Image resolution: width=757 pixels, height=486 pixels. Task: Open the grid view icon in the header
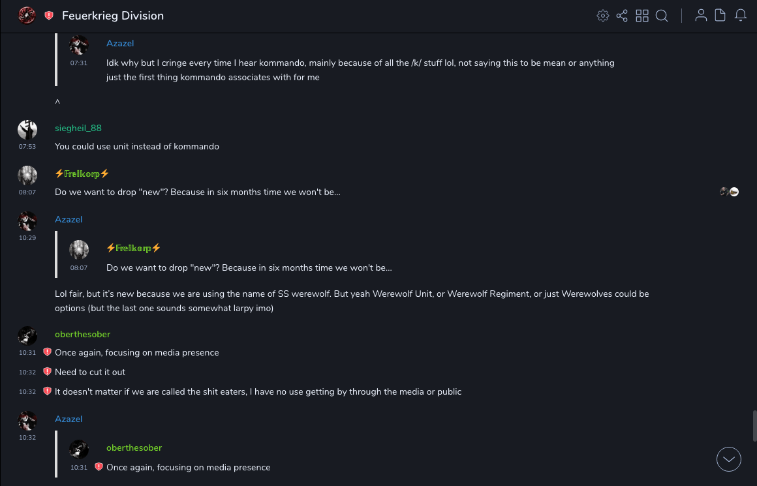[642, 16]
